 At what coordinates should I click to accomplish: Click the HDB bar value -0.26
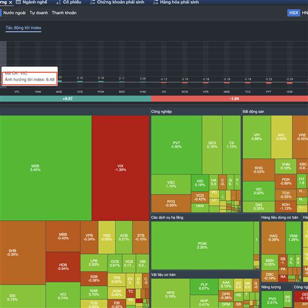290,79
